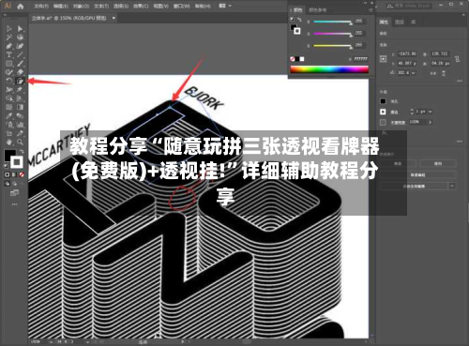Viewport: 469px width, 346px height.
Task: Set toolbar paint mode to Color
Action: point(8,175)
